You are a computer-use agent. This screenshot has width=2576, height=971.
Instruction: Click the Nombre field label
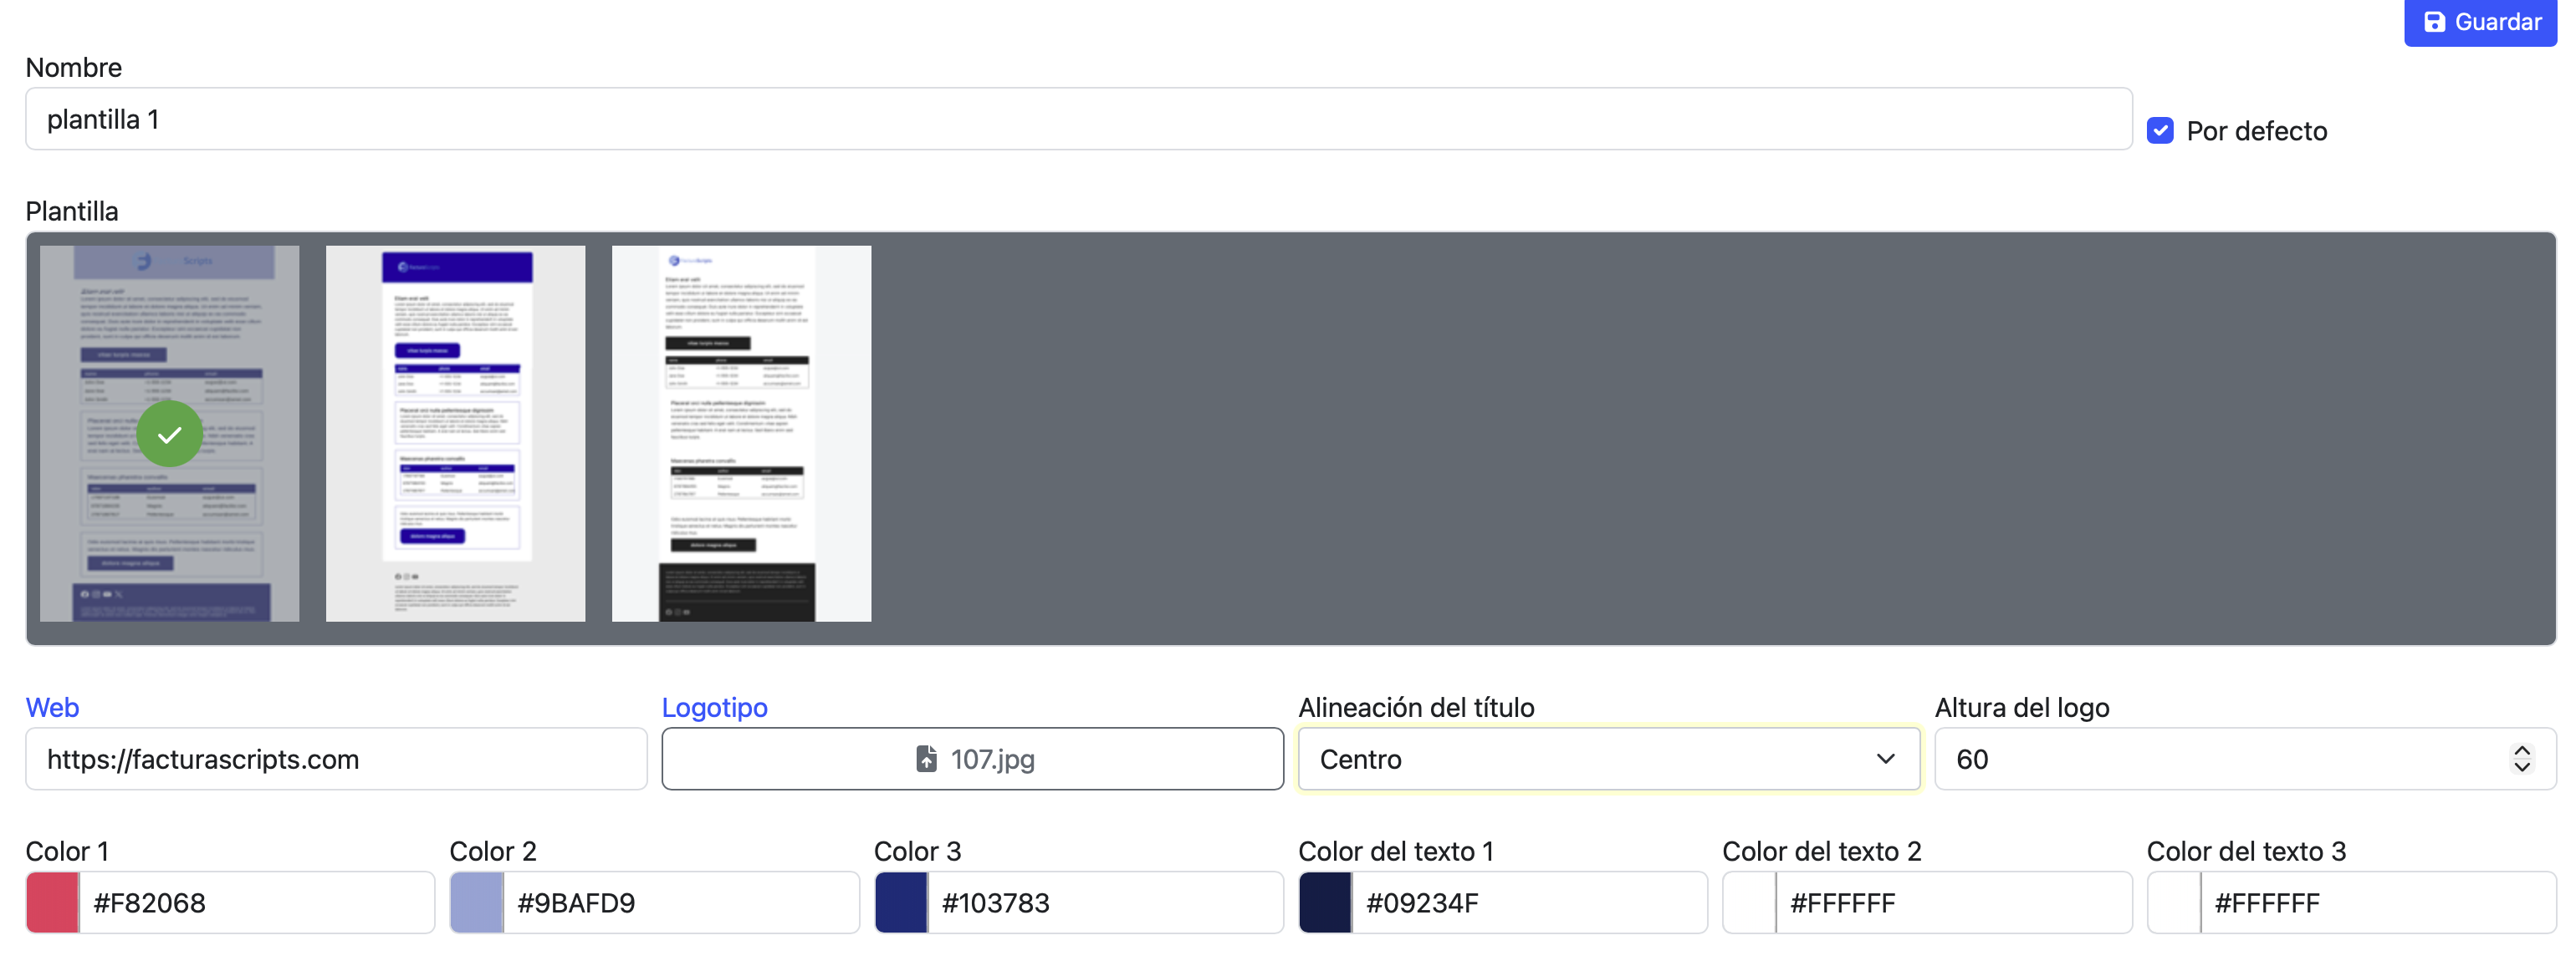tap(74, 68)
